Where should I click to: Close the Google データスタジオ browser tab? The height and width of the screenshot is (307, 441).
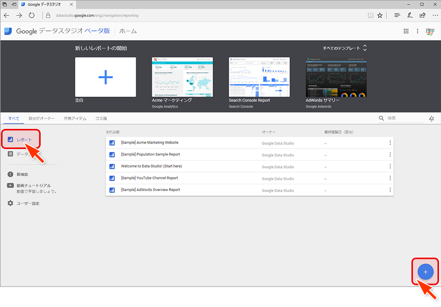point(71,5)
